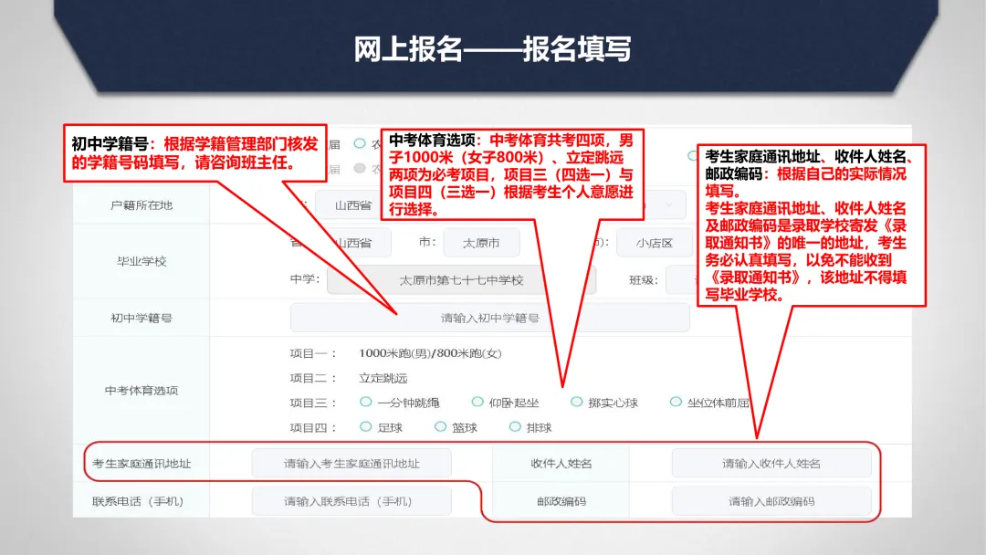986x555 pixels.
Task: Select the 坐位体前屈 option
Action: 674,401
